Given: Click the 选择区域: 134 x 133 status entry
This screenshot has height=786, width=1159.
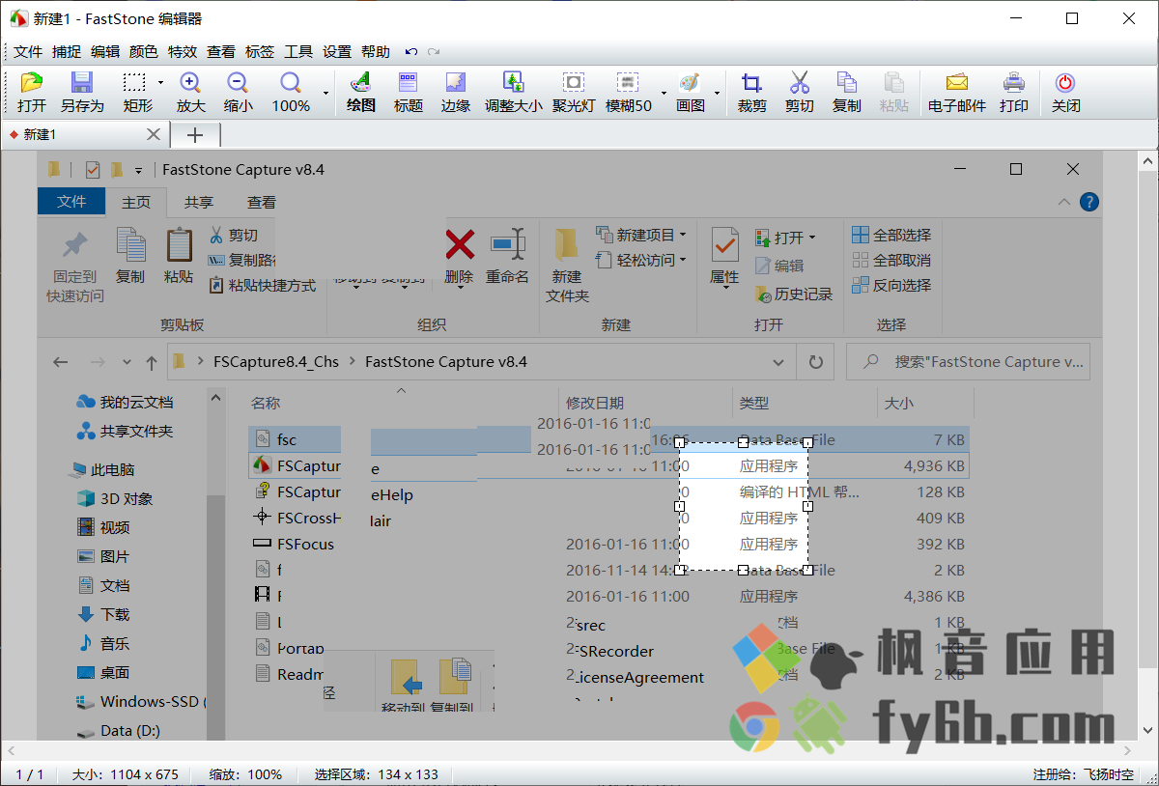Looking at the screenshot, I should pos(376,774).
